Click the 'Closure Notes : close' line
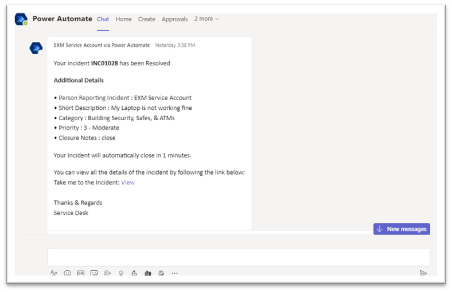452x292 pixels. (x=85, y=138)
